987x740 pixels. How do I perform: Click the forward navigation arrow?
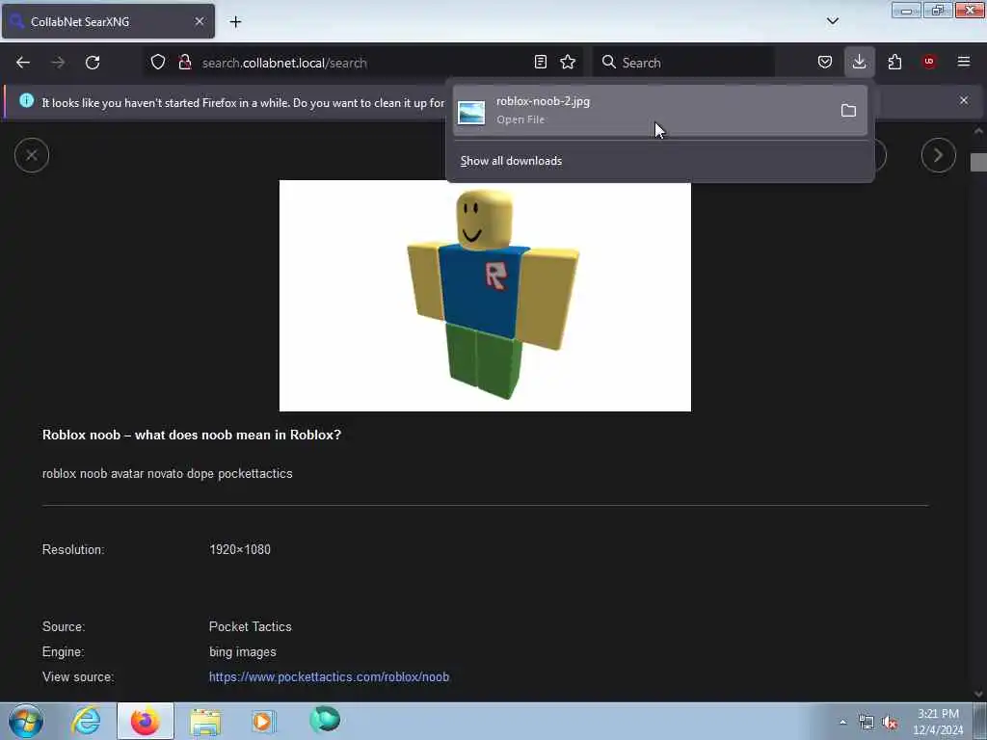(x=58, y=63)
